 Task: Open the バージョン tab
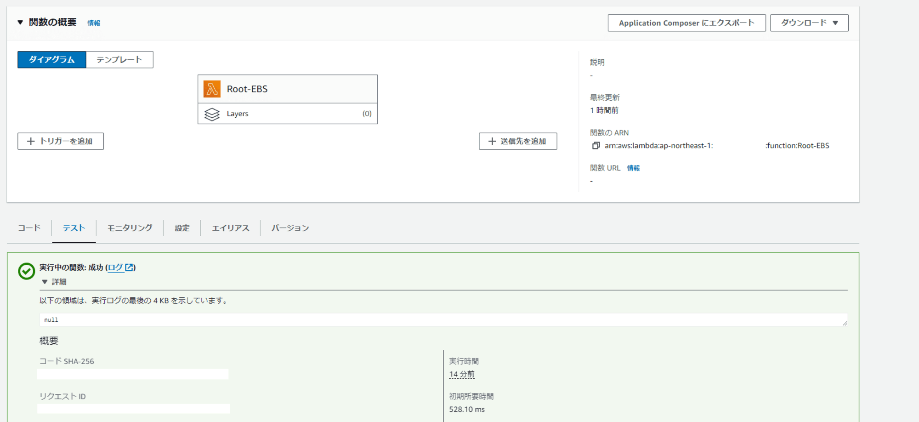tap(290, 228)
